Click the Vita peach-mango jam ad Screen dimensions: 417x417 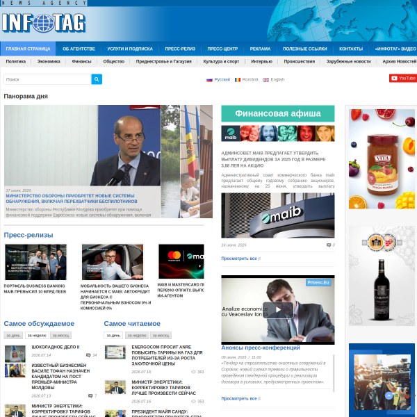pos(382,159)
